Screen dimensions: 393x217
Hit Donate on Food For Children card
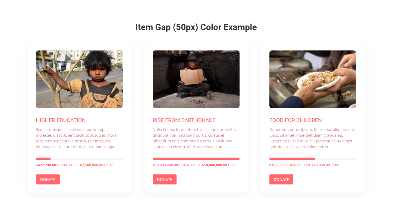(281, 180)
